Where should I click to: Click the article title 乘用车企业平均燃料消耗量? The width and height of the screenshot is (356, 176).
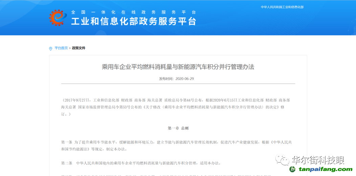click(x=178, y=67)
